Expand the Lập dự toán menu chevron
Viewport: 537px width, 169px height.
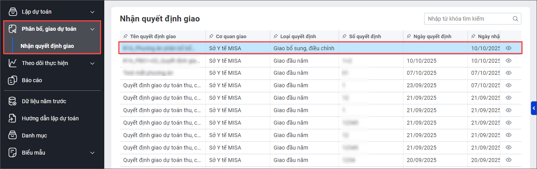tap(92, 12)
